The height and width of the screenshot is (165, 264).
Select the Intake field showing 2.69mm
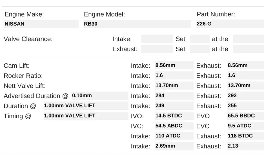point(174,146)
